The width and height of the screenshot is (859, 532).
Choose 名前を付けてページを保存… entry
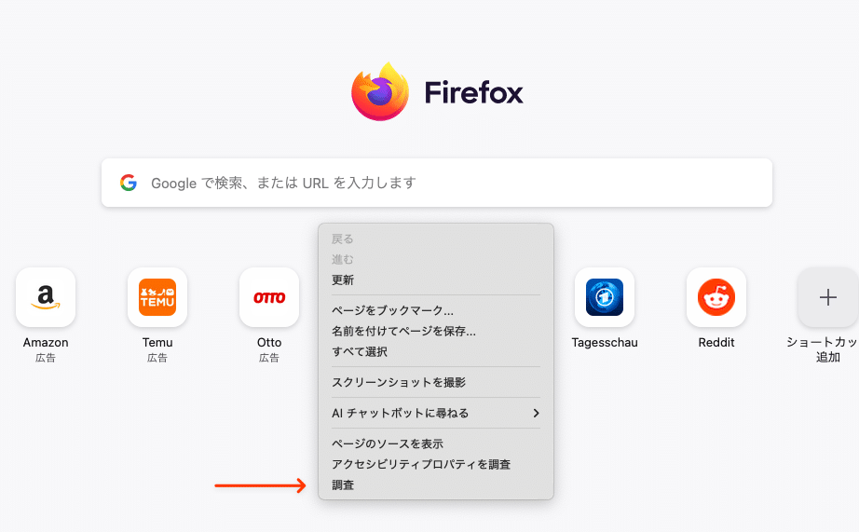(x=435, y=331)
